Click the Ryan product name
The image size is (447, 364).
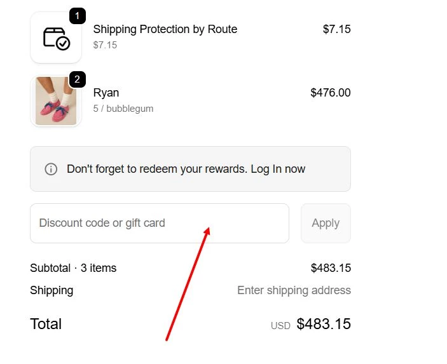[106, 93]
